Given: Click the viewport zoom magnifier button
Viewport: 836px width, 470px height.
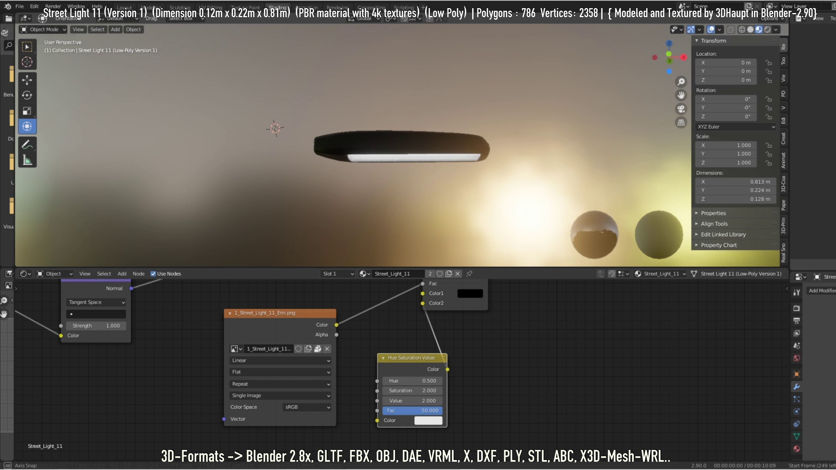Looking at the screenshot, I should [x=681, y=82].
